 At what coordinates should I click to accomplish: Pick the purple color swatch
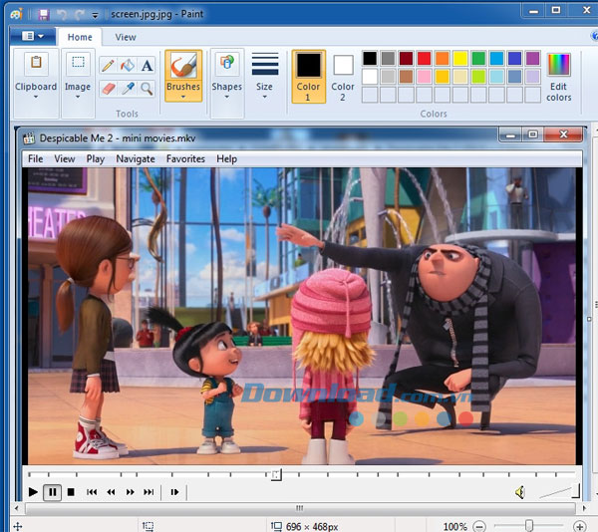[x=533, y=59]
